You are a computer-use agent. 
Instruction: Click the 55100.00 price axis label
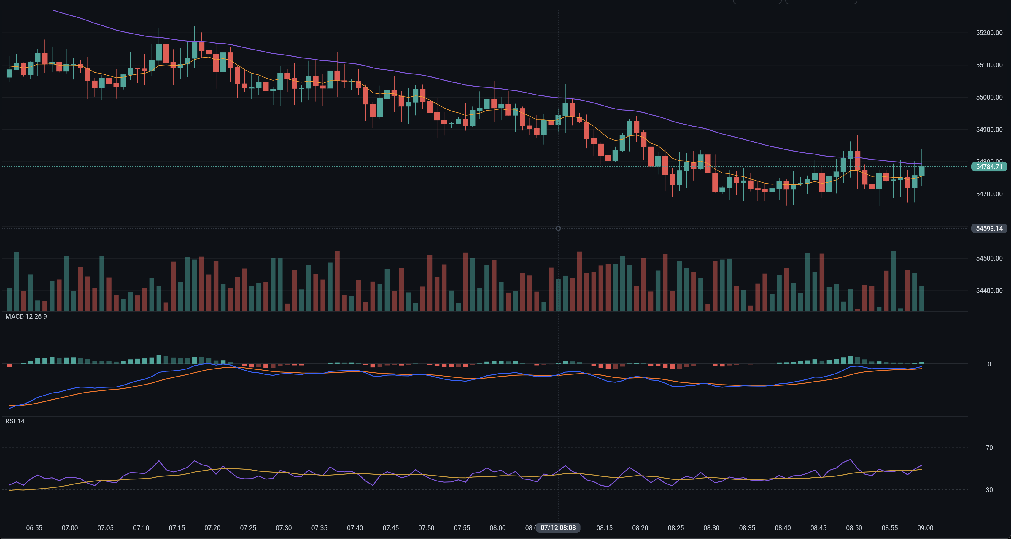[x=989, y=65]
